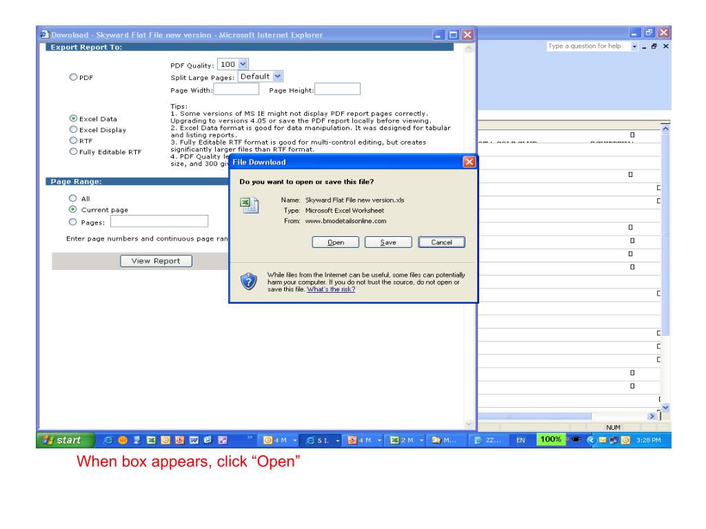The width and height of the screenshot is (706, 529).
Task: Open the PDF Quality dropdown
Action: coord(243,64)
